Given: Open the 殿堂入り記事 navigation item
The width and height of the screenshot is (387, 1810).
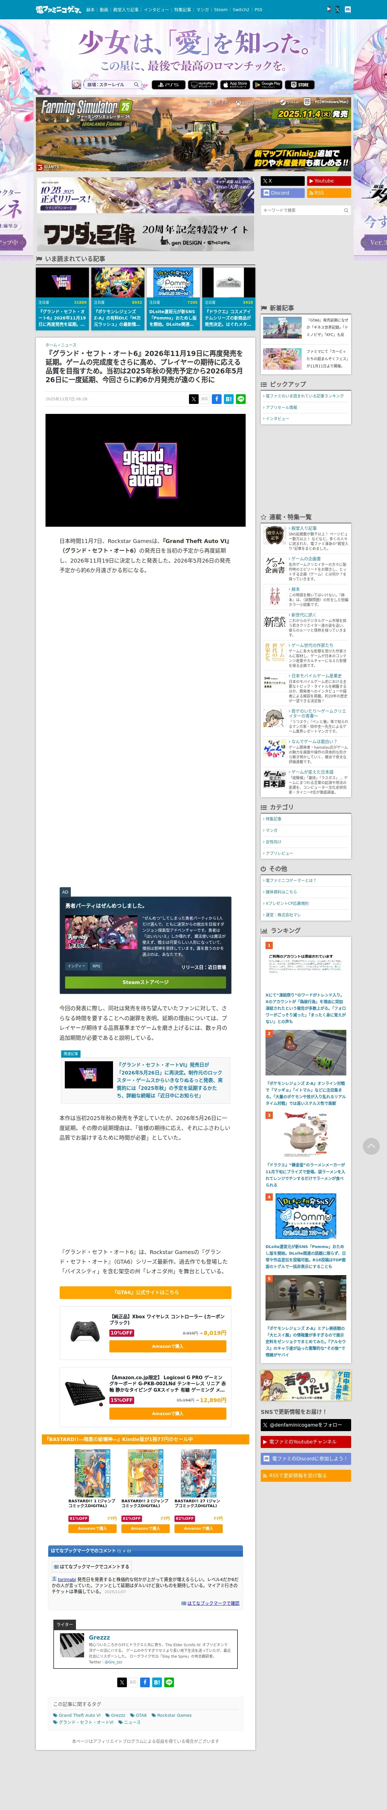Looking at the screenshot, I should 126,10.
